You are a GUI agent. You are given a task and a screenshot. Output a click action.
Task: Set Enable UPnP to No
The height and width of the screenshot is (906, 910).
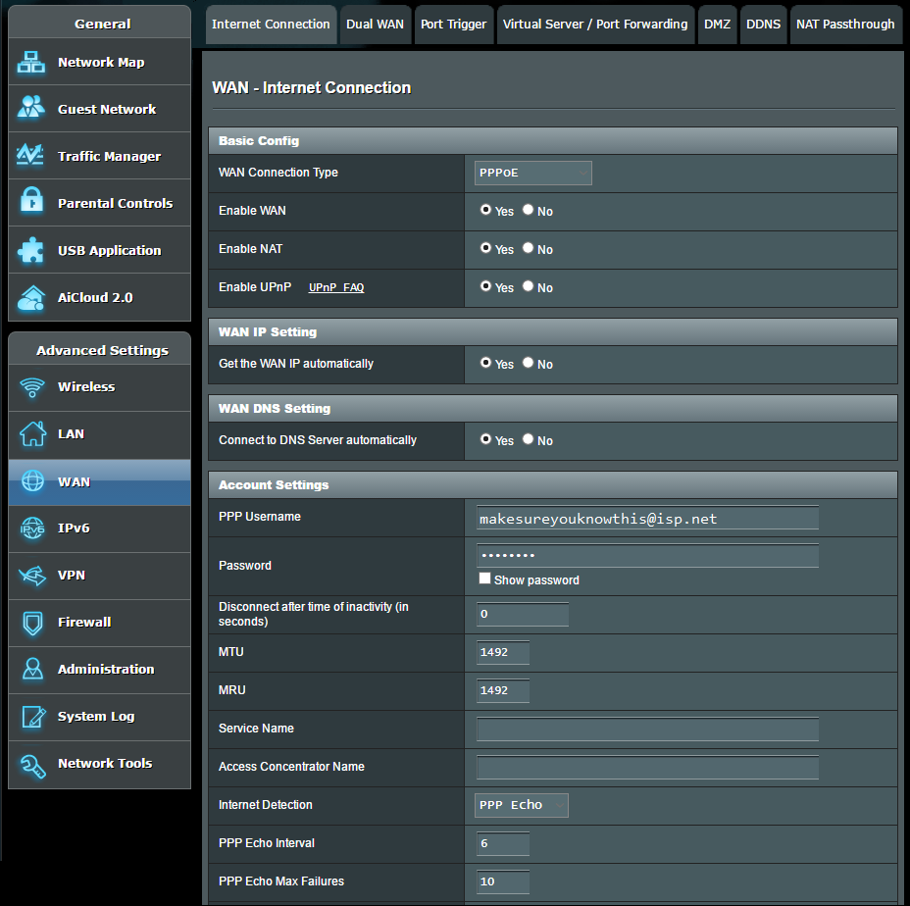(528, 286)
